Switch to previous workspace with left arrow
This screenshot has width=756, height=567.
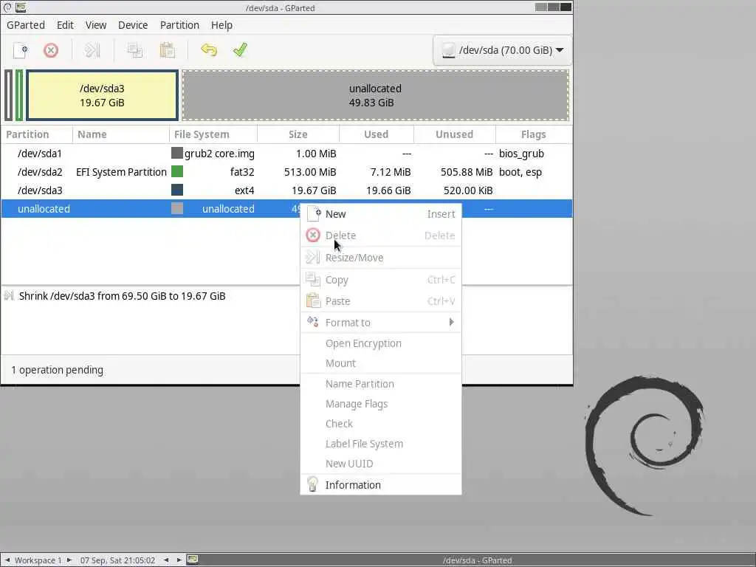pos(7,560)
